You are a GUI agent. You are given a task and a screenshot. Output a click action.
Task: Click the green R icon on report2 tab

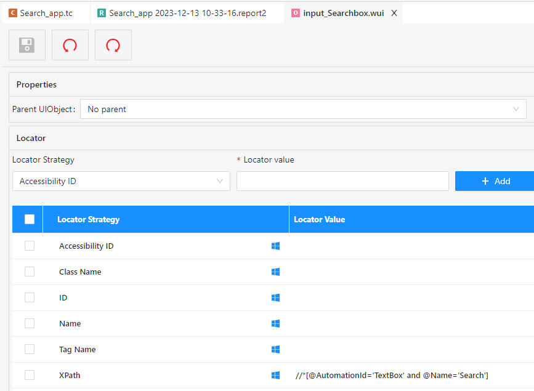click(x=102, y=13)
